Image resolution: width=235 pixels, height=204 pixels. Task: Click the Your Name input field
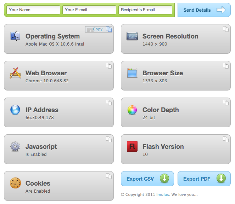pos(33,10)
